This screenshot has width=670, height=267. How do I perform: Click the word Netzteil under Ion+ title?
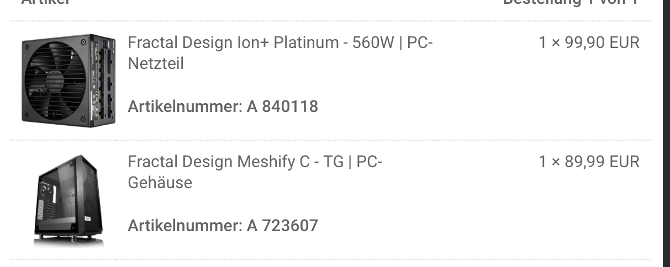point(156,63)
